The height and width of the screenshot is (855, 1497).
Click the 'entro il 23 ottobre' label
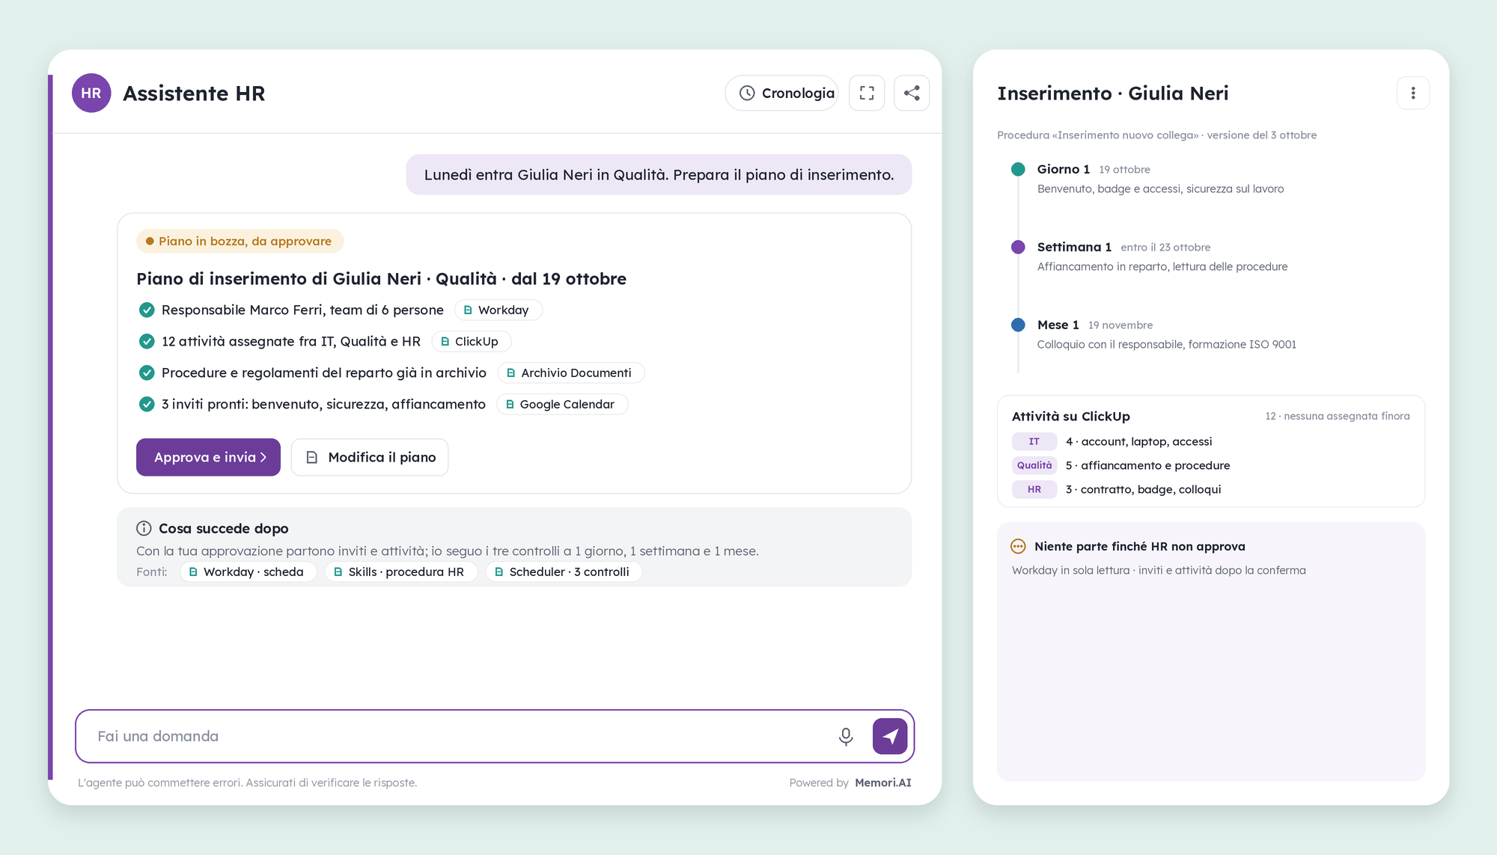1165,247
